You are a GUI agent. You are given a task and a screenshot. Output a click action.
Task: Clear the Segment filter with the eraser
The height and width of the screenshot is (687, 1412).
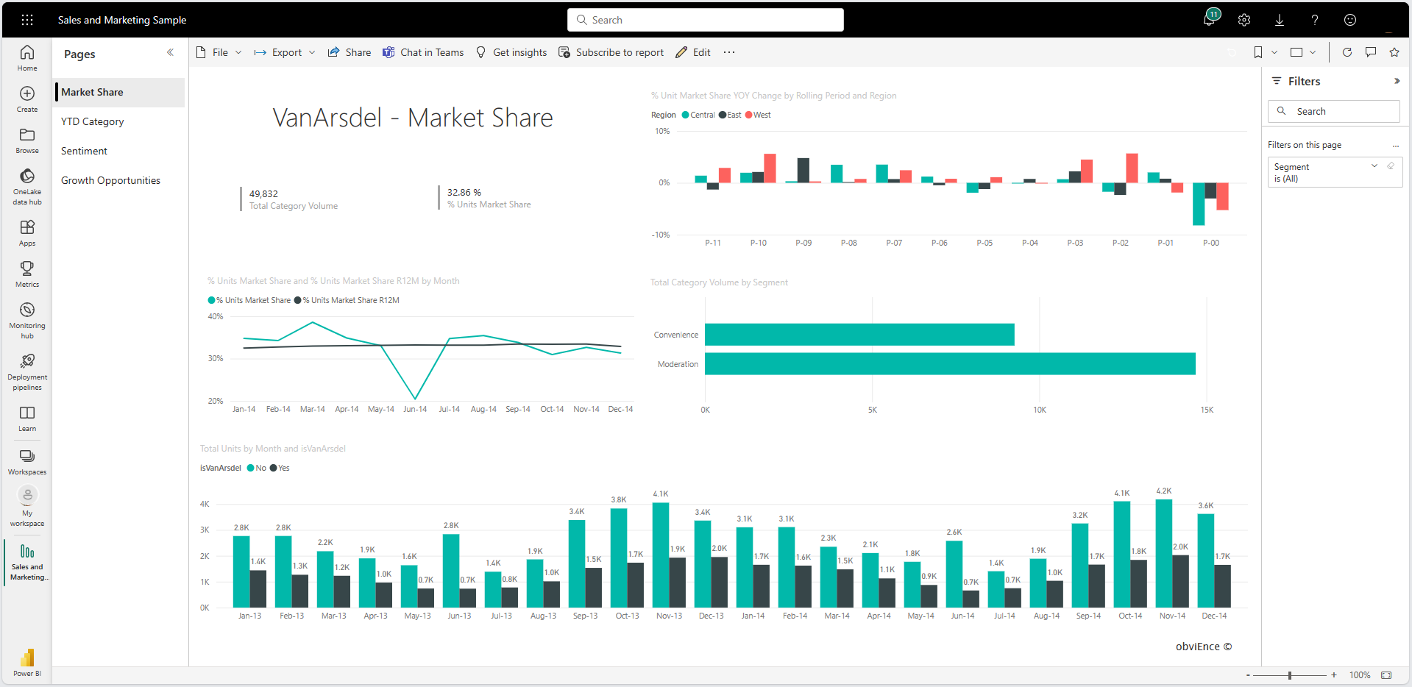coord(1391,166)
